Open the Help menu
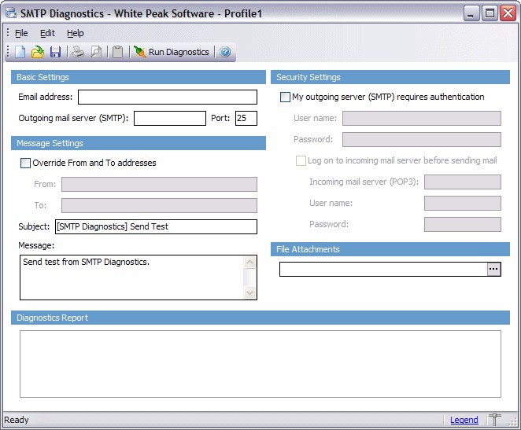The height and width of the screenshot is (430, 521). pos(76,33)
